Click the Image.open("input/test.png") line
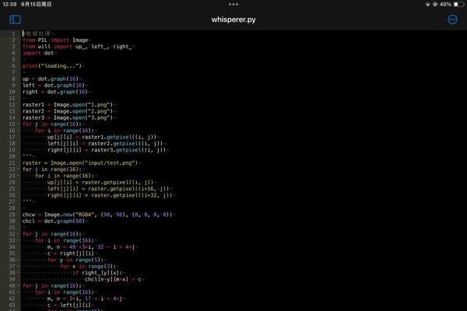This screenshot has height=311, width=467. 82,163
